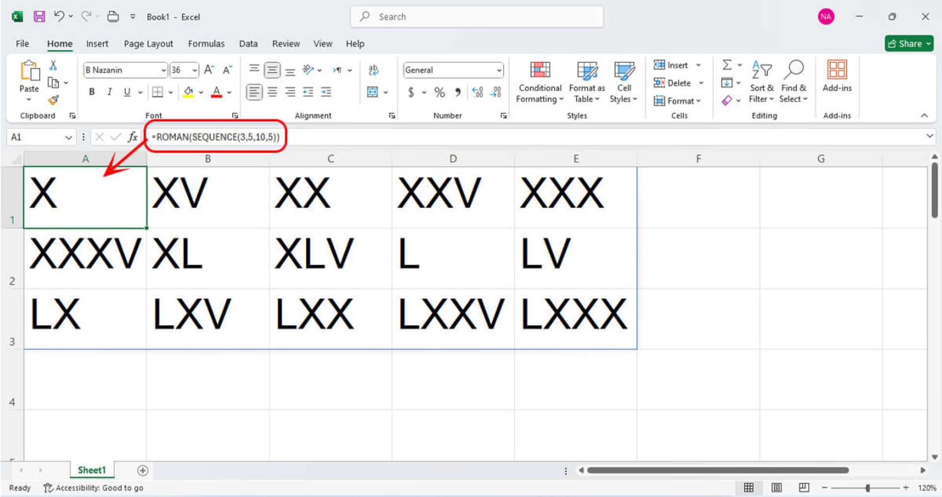Open the Name Box dropdown arrow
Viewport: 942px width, 497px height.
click(68, 138)
